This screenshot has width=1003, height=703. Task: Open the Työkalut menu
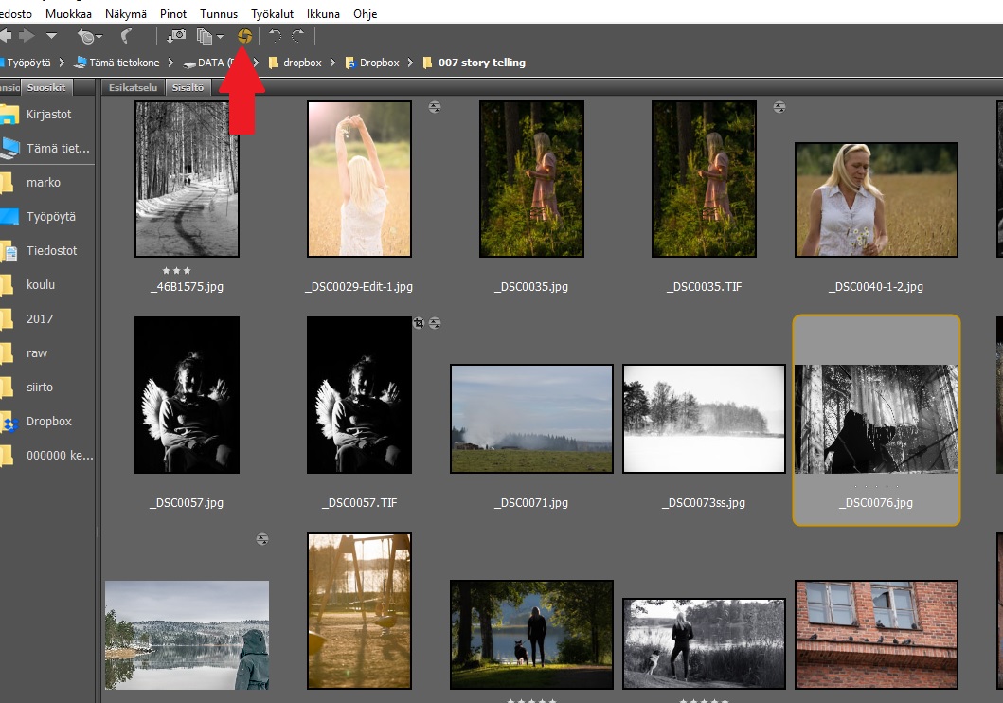(x=273, y=14)
